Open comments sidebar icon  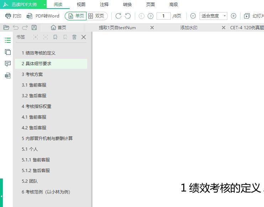(8, 63)
